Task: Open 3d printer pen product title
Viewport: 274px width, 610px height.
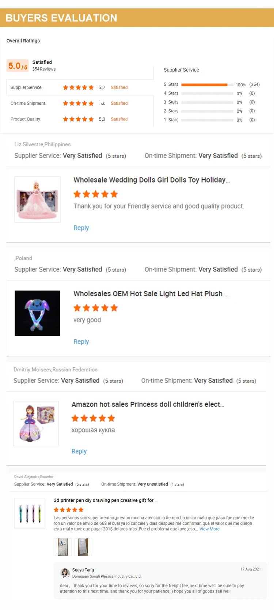Action: 106,501
